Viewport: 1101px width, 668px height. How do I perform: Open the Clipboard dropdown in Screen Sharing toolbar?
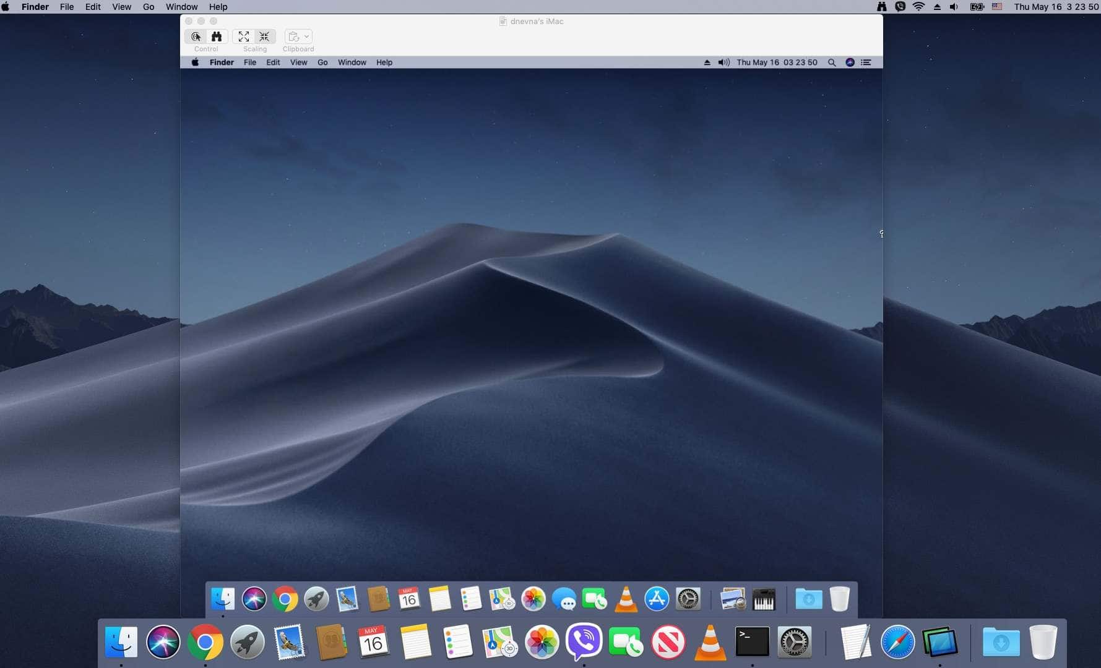[x=298, y=36]
